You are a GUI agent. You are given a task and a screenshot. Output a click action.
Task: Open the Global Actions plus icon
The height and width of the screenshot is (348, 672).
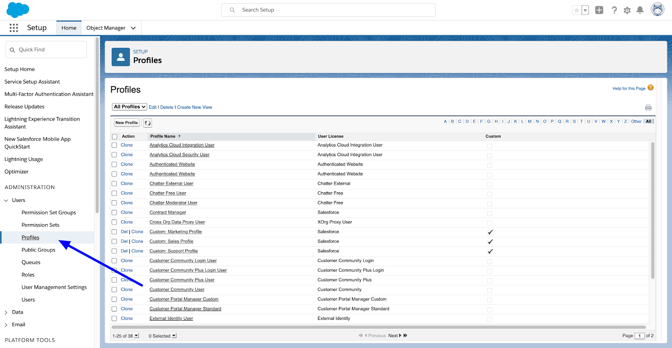599,10
